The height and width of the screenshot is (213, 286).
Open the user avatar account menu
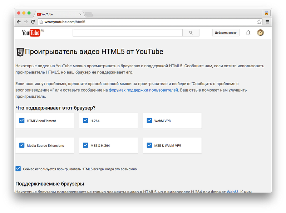[260, 33]
